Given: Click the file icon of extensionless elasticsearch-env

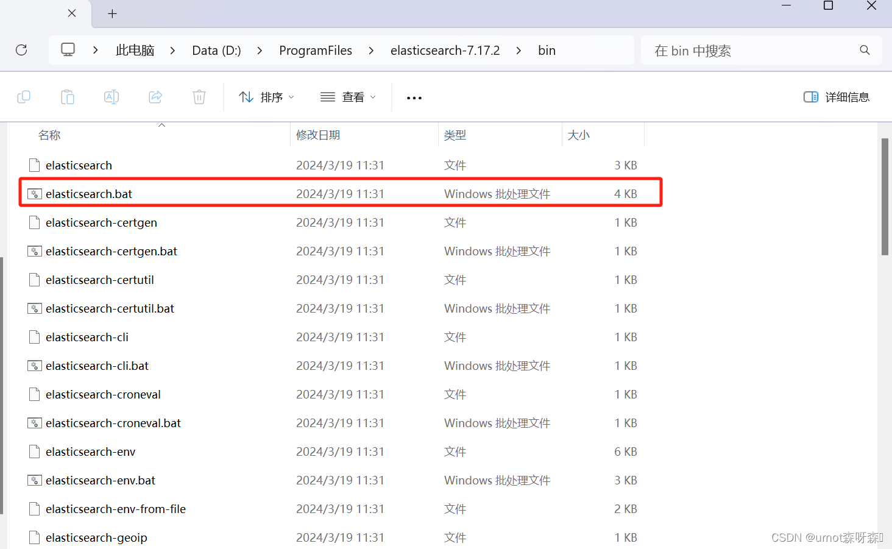Looking at the screenshot, I should click(x=35, y=452).
